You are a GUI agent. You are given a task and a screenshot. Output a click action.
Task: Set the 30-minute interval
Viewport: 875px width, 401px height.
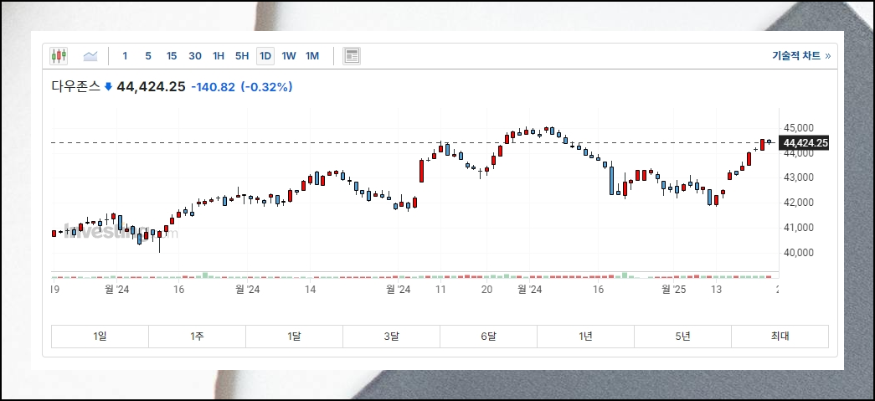pos(195,56)
